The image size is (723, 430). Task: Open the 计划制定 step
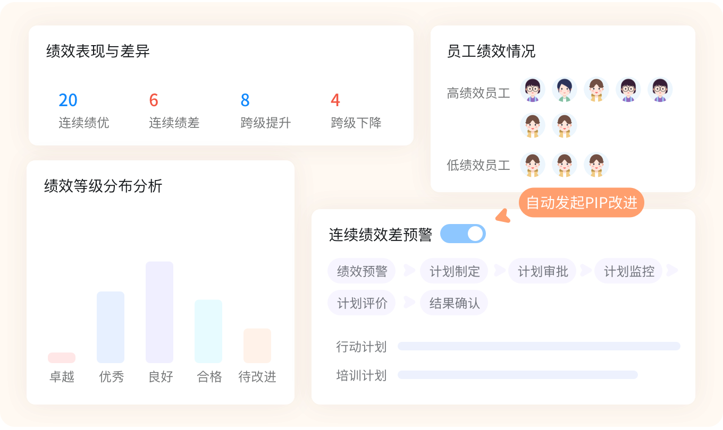pyautogui.click(x=455, y=271)
